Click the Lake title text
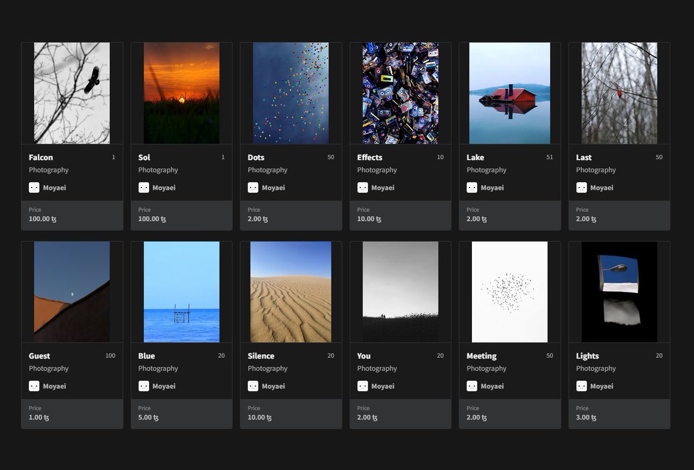This screenshot has height=470, width=694. (x=475, y=157)
